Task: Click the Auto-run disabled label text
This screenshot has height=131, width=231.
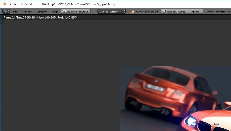Action: point(147,12)
